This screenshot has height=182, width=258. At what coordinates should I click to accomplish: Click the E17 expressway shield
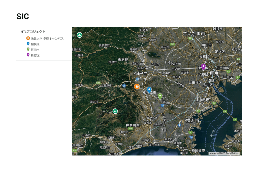pyautogui.click(x=172, y=44)
